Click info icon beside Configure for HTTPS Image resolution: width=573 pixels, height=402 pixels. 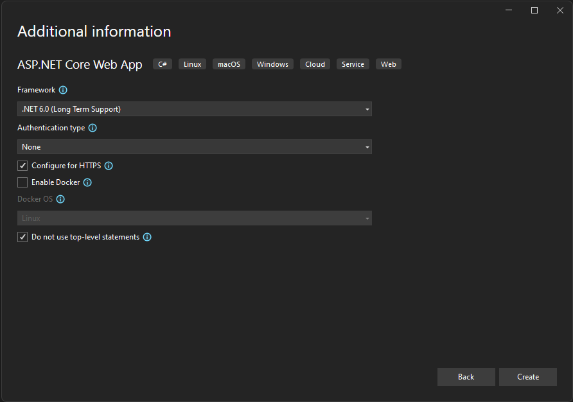pyautogui.click(x=109, y=166)
